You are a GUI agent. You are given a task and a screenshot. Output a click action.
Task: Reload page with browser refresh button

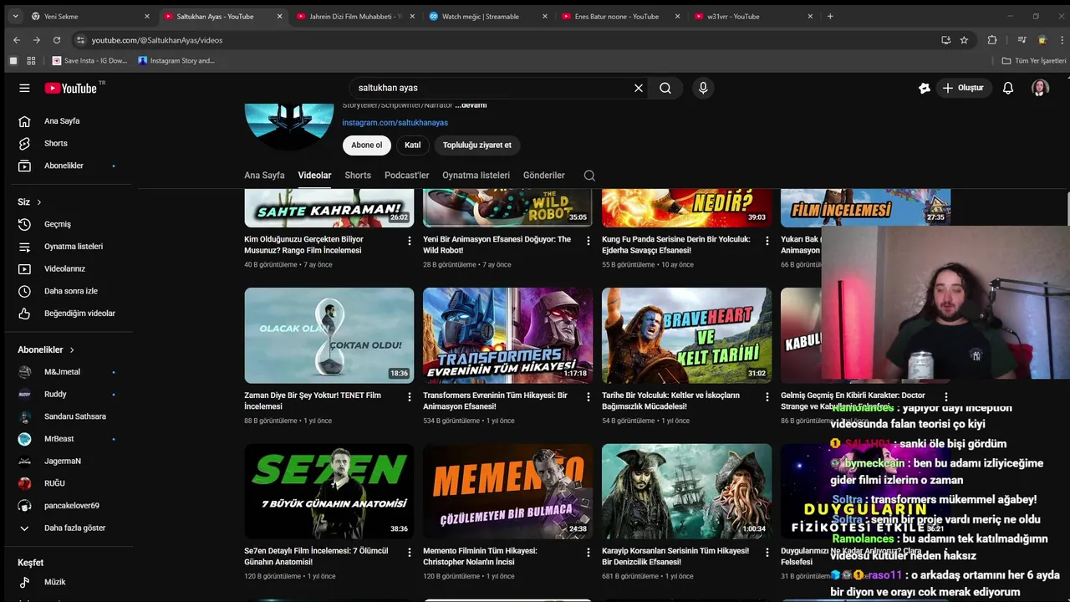[x=57, y=39]
